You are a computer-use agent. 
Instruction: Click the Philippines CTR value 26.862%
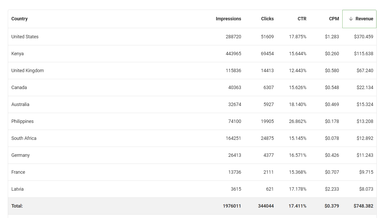pyautogui.click(x=298, y=121)
